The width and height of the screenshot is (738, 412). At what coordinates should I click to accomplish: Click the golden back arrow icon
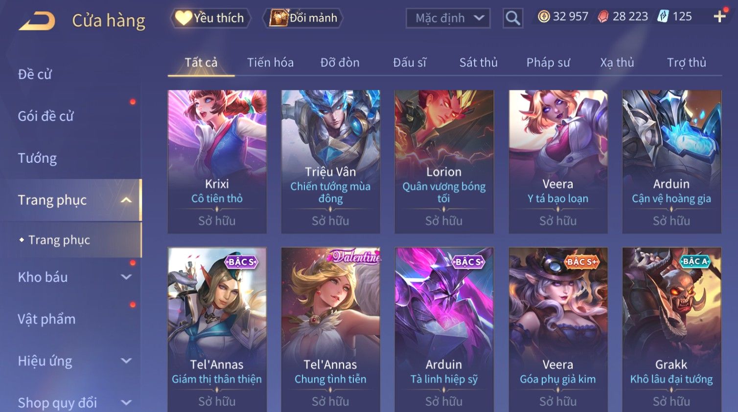[x=37, y=21]
